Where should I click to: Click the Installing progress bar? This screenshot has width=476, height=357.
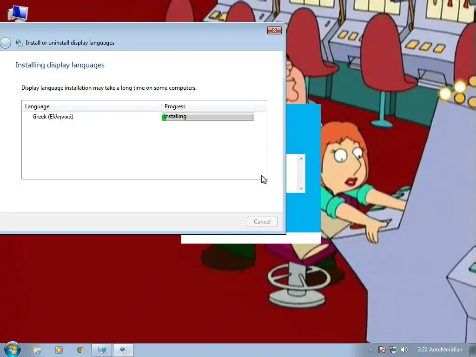point(208,117)
